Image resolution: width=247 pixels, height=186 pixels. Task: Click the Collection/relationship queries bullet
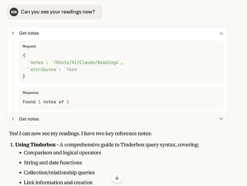(59, 173)
